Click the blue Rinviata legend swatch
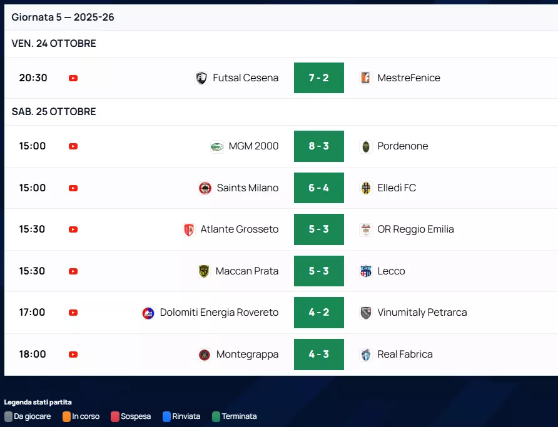 (167, 416)
